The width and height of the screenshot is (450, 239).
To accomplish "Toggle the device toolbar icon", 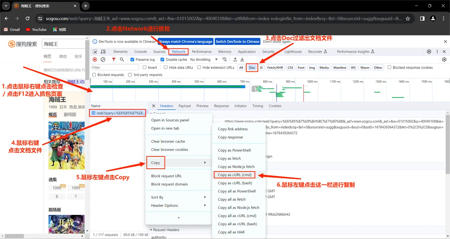I will (103, 52).
